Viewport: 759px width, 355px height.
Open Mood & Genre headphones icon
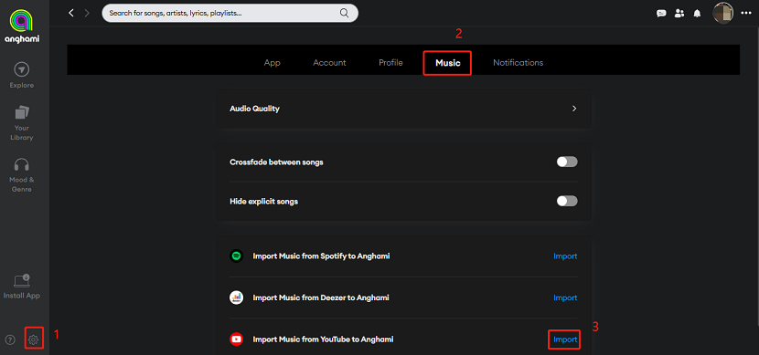22,164
